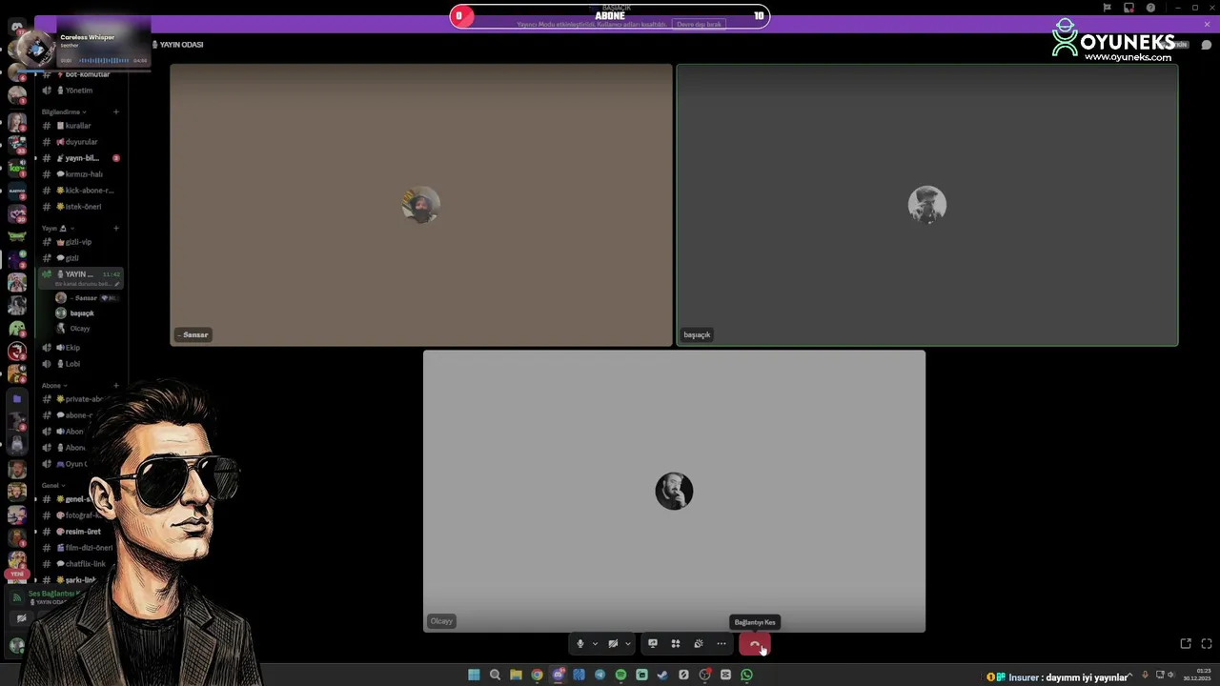Collapse the Genel category

click(53, 486)
